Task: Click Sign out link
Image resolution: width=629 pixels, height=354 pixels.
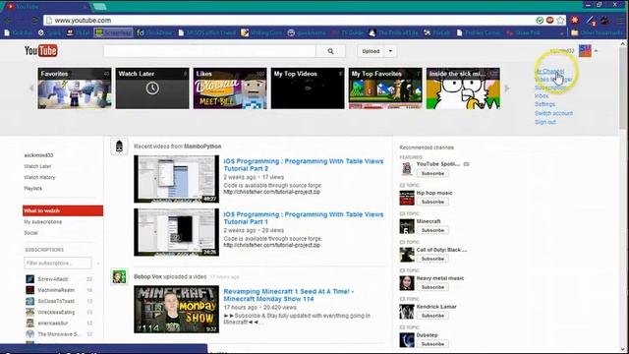Action: click(x=545, y=122)
